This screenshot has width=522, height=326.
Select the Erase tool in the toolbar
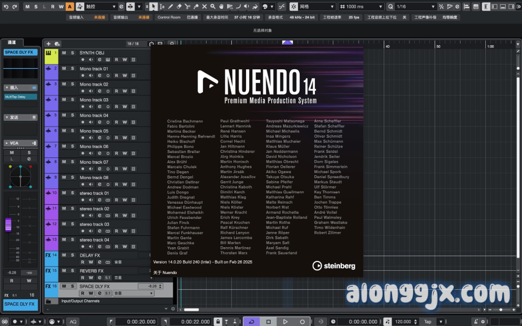point(179,7)
